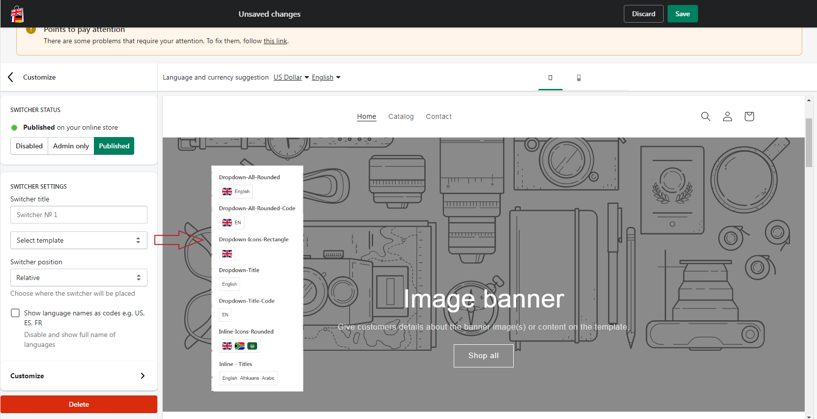
Task: Switch to the desktop preview icon
Action: tap(550, 78)
